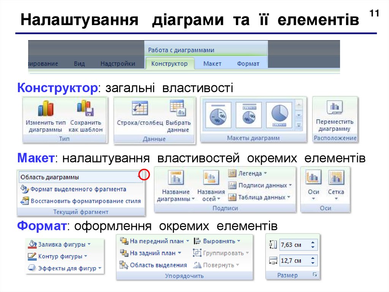
Task: Decrease shape height with spinner down arrow
Action: 313,247
